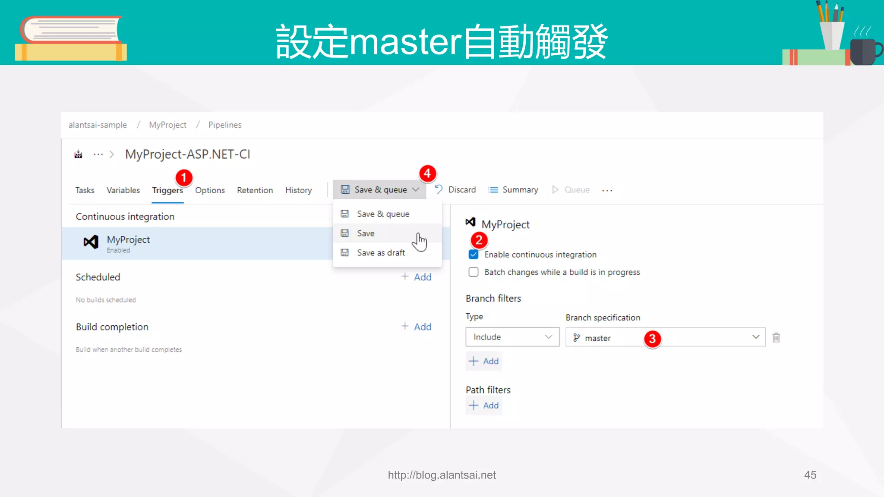This screenshot has height=497, width=884.
Task: Click the save icon next to Save menu entry
Action: click(344, 233)
